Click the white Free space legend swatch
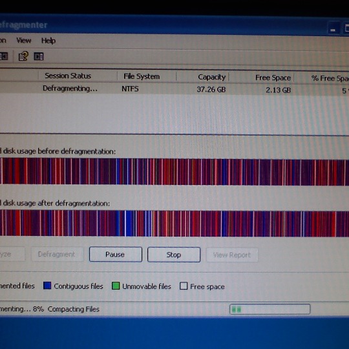This screenshot has height=349, width=349. [x=184, y=286]
